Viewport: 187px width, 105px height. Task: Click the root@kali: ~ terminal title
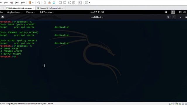tap(97, 17)
